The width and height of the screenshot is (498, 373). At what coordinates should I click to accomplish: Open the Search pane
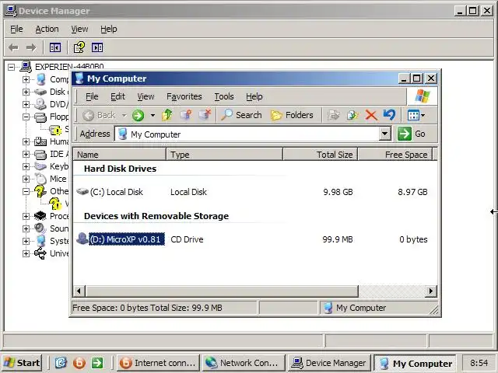(x=242, y=115)
